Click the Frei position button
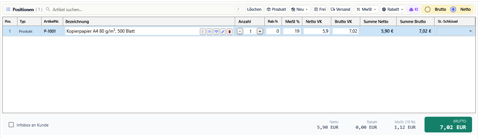The width and height of the screenshot is (478, 138). pyautogui.click(x=320, y=9)
